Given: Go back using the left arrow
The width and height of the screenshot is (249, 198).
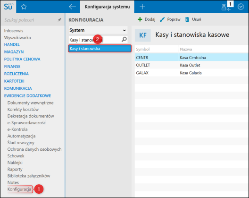Looking at the screenshot, I should [72, 7].
